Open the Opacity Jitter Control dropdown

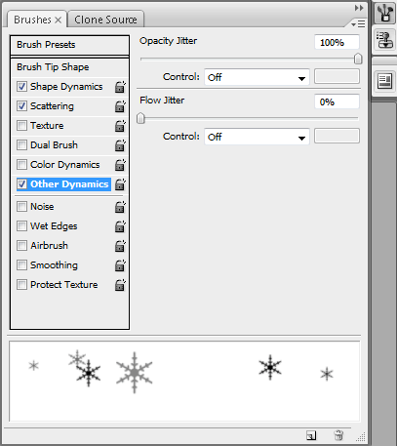point(257,77)
